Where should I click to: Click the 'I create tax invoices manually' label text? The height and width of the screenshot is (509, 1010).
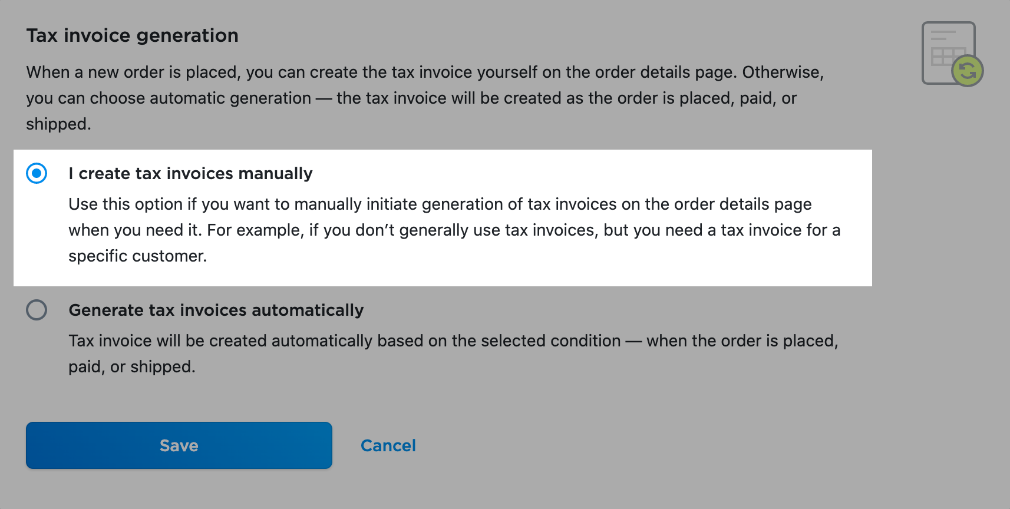[x=190, y=173]
